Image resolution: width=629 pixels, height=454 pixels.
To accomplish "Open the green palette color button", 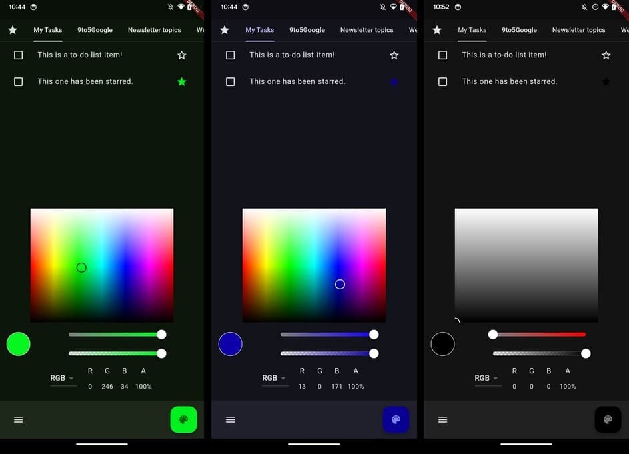I will pos(183,420).
